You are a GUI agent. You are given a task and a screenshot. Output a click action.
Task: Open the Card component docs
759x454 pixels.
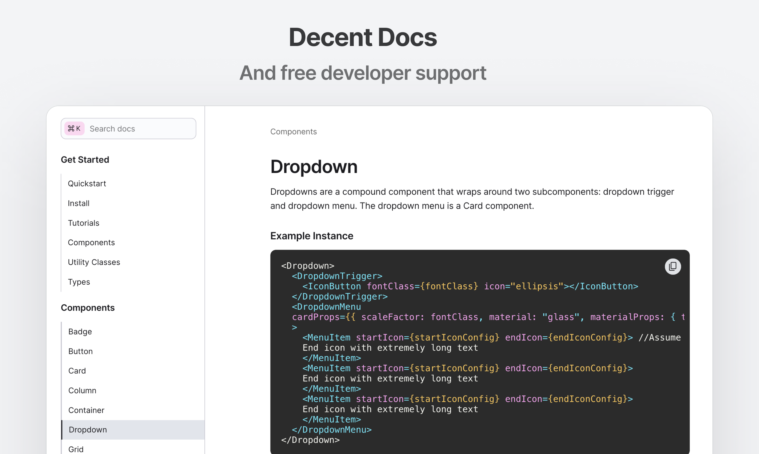click(77, 371)
